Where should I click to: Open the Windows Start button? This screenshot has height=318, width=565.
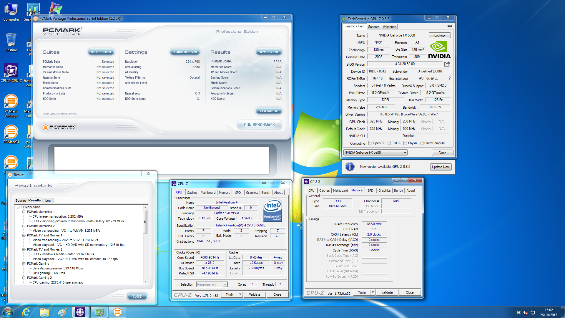click(8, 312)
